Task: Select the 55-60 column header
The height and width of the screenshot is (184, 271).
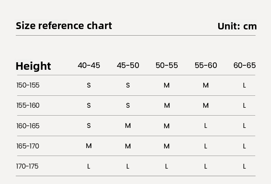Action: 206,65
